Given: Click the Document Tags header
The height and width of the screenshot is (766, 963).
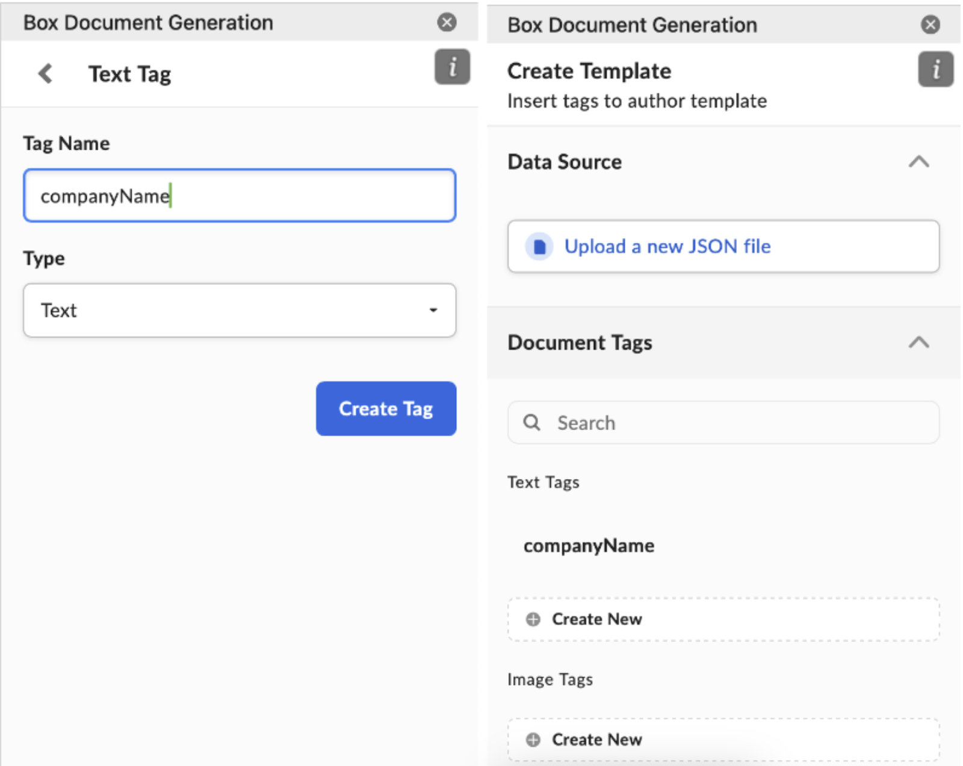Looking at the screenshot, I should [x=580, y=342].
